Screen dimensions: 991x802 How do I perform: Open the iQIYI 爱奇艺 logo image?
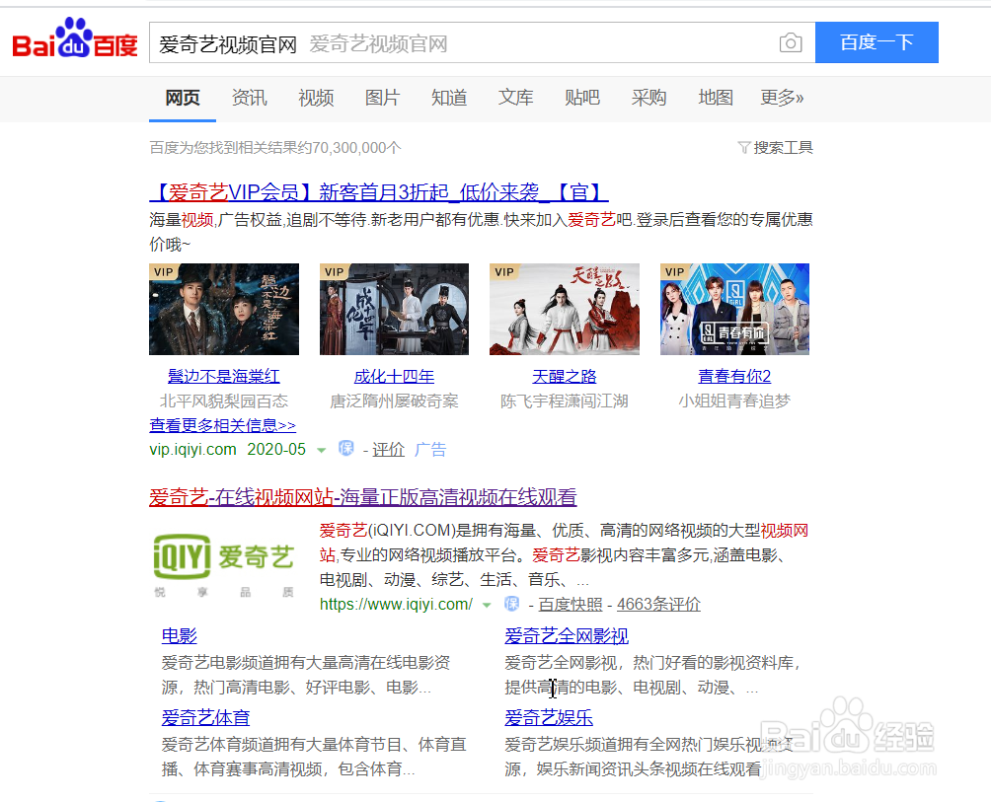coord(224,564)
